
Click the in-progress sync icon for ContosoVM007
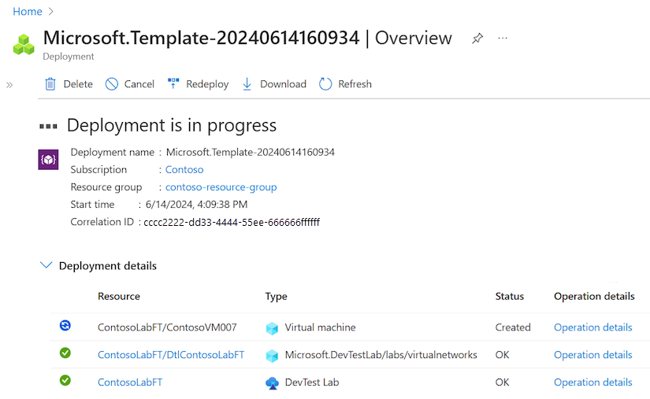point(65,325)
